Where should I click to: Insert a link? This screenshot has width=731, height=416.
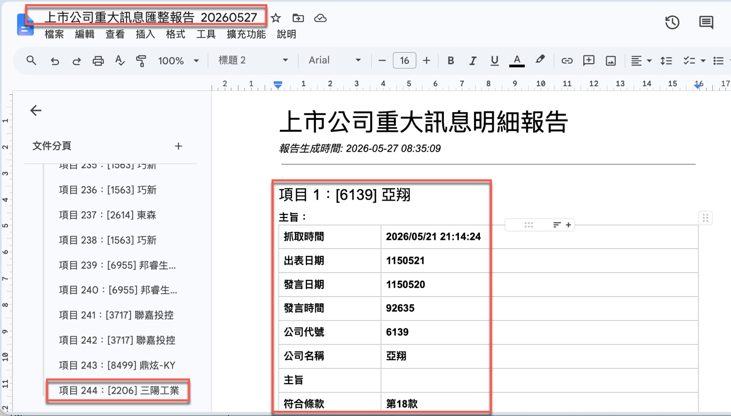click(x=567, y=61)
